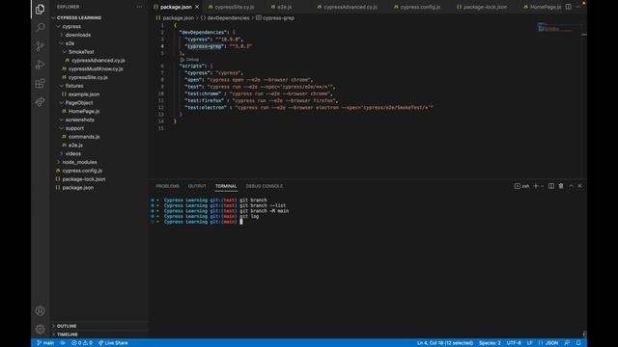Screen dimensions: 618x347
Task: Open the PROBLEMS panel tab
Action: (167, 186)
